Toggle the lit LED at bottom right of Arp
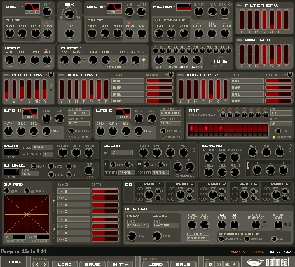295x267 pixels. [274, 137]
